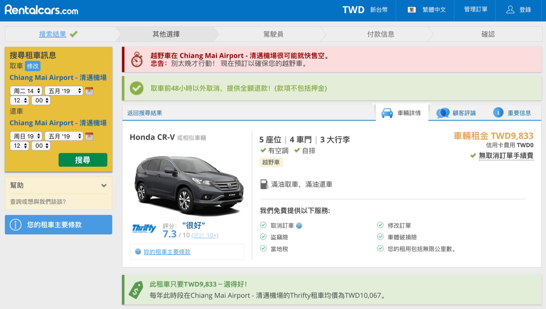Open 管理訂單 manage booking
This screenshot has width=546, height=309.
coord(475,9)
